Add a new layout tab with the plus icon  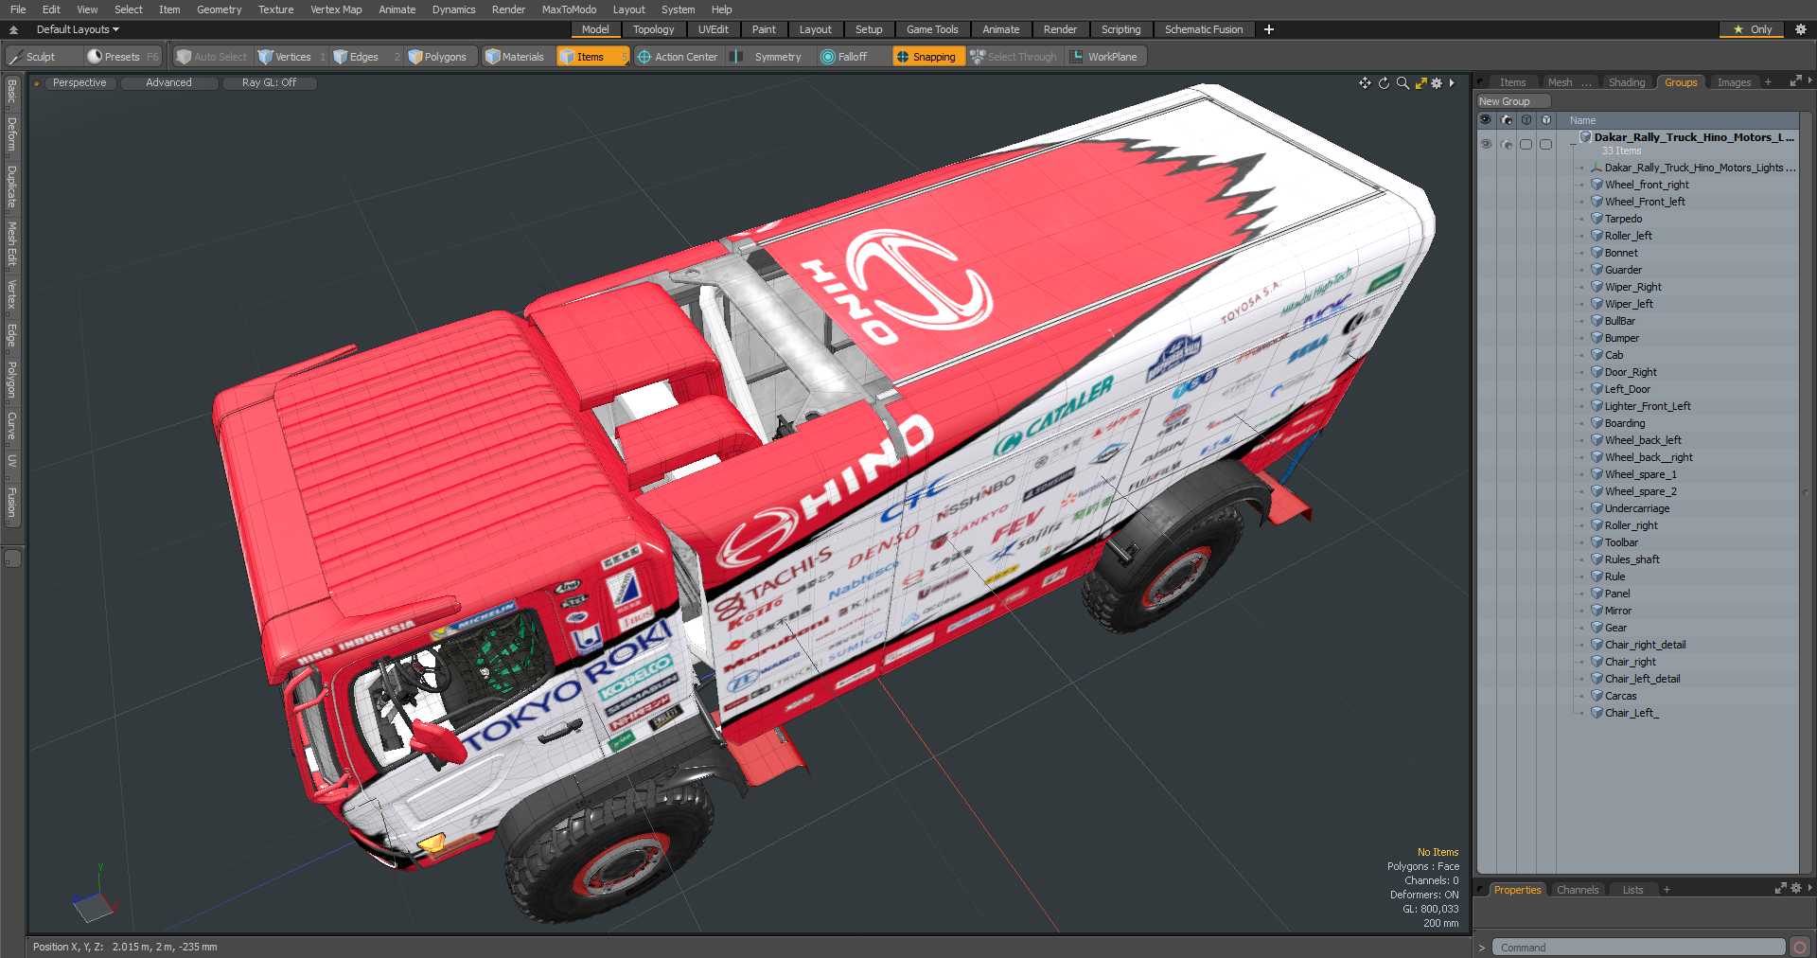[1269, 29]
